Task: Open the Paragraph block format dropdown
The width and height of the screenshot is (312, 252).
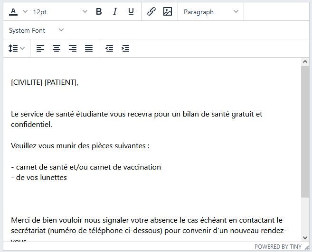Action: [x=211, y=12]
